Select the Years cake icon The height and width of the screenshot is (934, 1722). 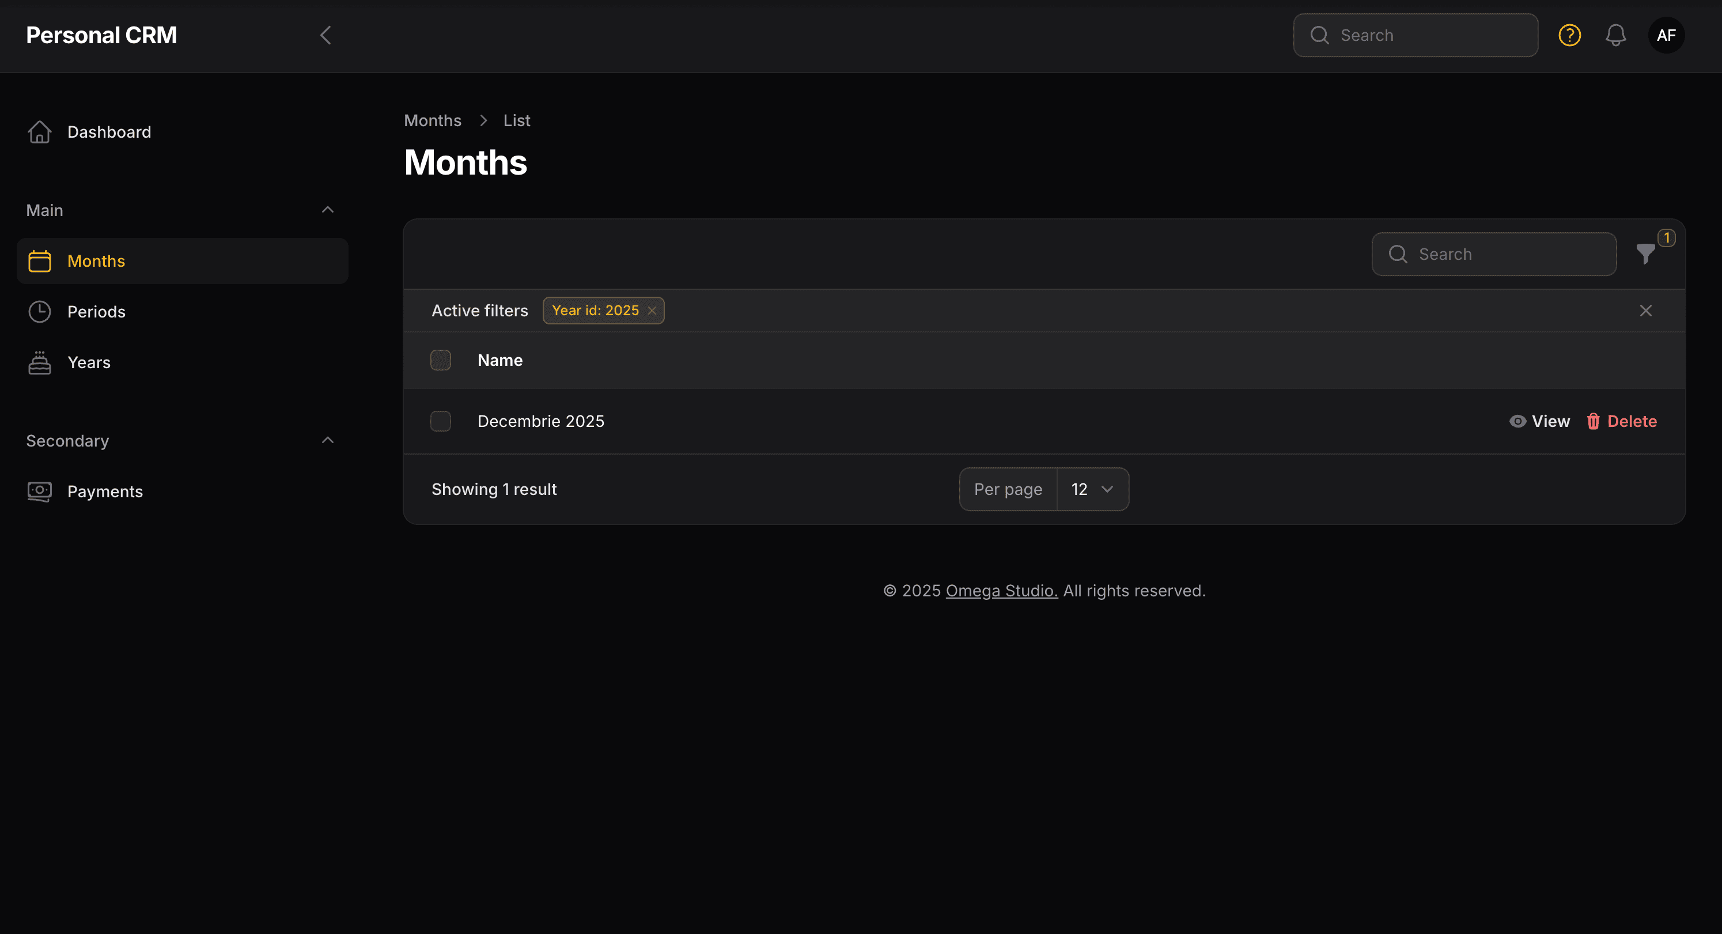pos(39,362)
